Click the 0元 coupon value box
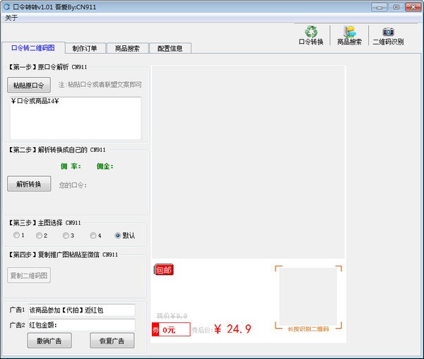This screenshot has width=424, height=359. 174,329
